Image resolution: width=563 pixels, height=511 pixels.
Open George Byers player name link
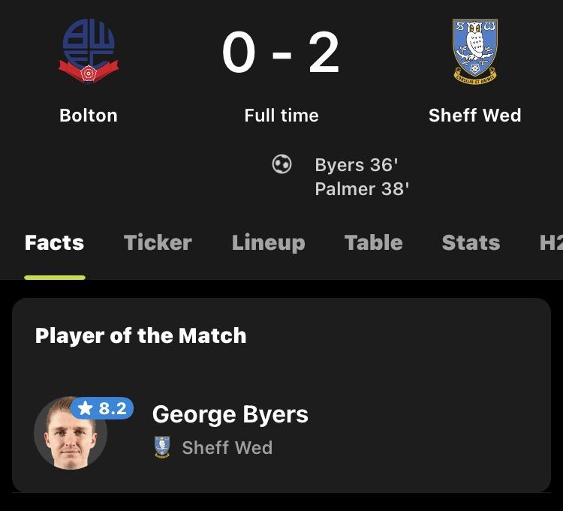pos(230,414)
